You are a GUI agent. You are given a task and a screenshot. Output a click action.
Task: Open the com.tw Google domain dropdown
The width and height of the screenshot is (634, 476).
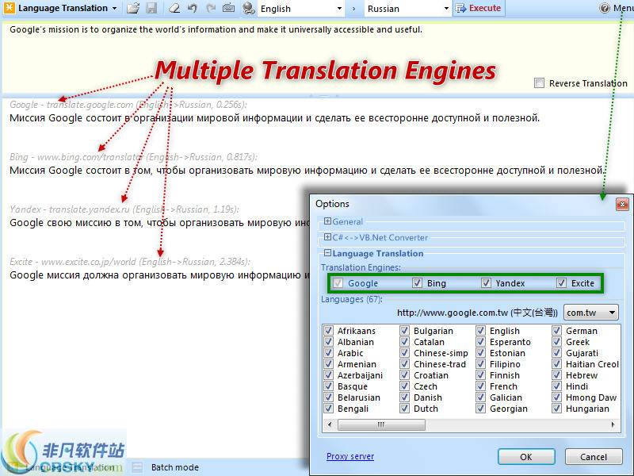pyautogui.click(x=590, y=313)
